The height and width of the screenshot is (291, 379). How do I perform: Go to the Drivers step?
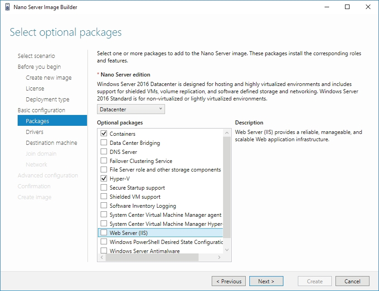pyautogui.click(x=34, y=132)
